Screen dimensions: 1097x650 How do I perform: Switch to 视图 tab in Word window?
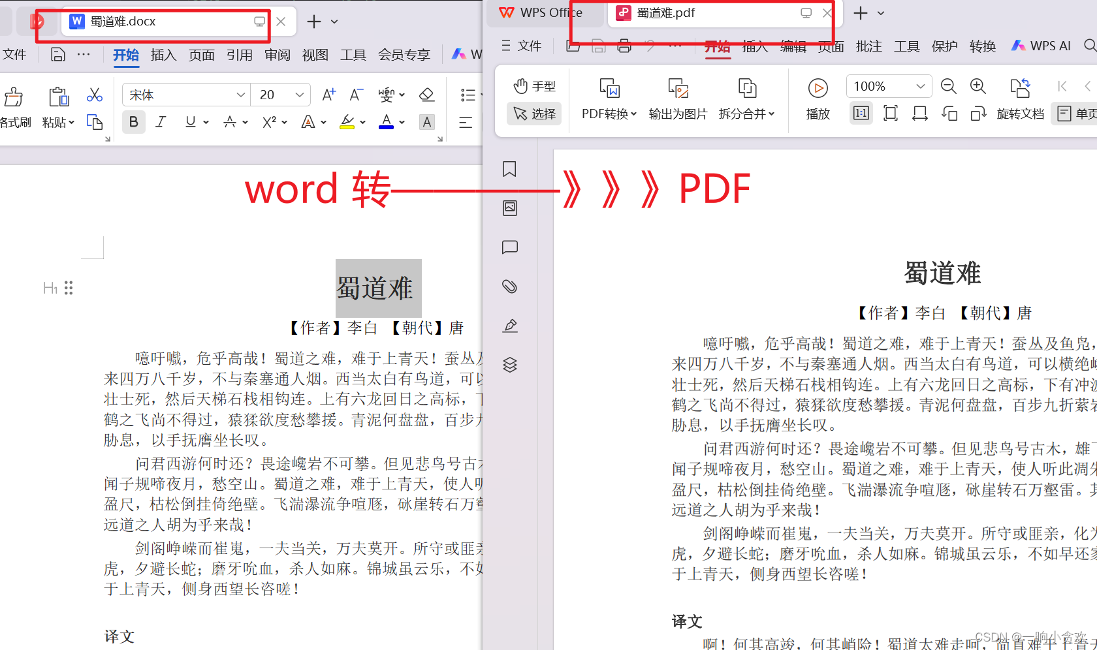coord(315,55)
